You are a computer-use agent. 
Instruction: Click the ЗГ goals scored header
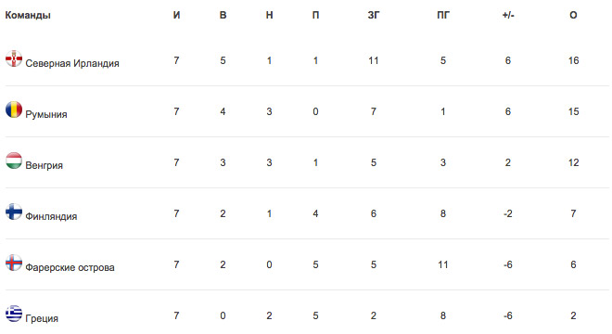pyautogui.click(x=374, y=15)
